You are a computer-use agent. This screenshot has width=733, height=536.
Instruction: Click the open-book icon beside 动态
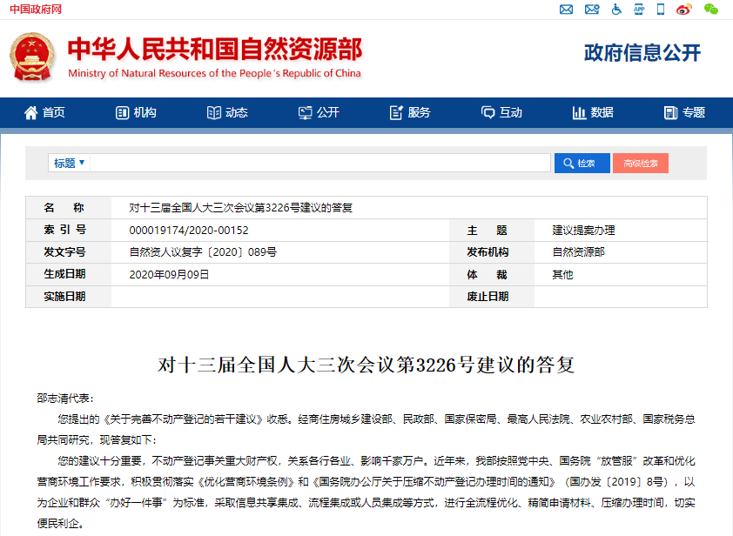213,112
